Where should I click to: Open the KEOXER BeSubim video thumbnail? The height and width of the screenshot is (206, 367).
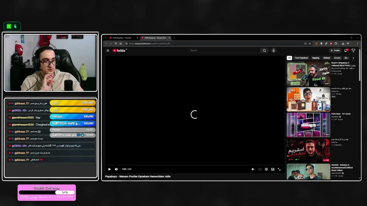309,172
